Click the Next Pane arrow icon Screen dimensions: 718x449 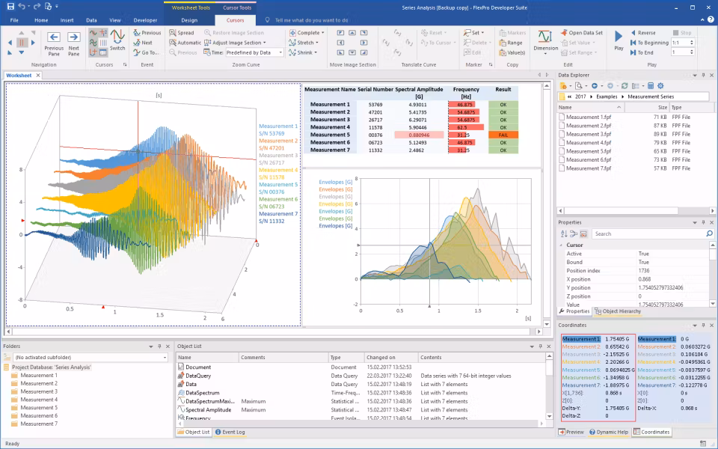point(73,37)
